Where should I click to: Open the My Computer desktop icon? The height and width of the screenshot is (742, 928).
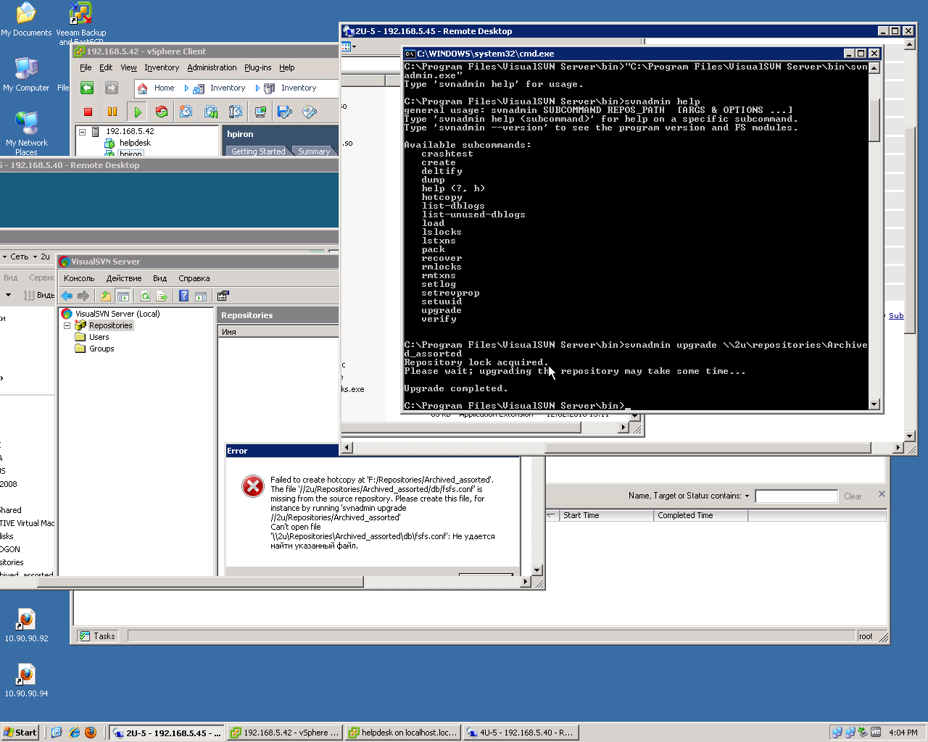[x=26, y=75]
